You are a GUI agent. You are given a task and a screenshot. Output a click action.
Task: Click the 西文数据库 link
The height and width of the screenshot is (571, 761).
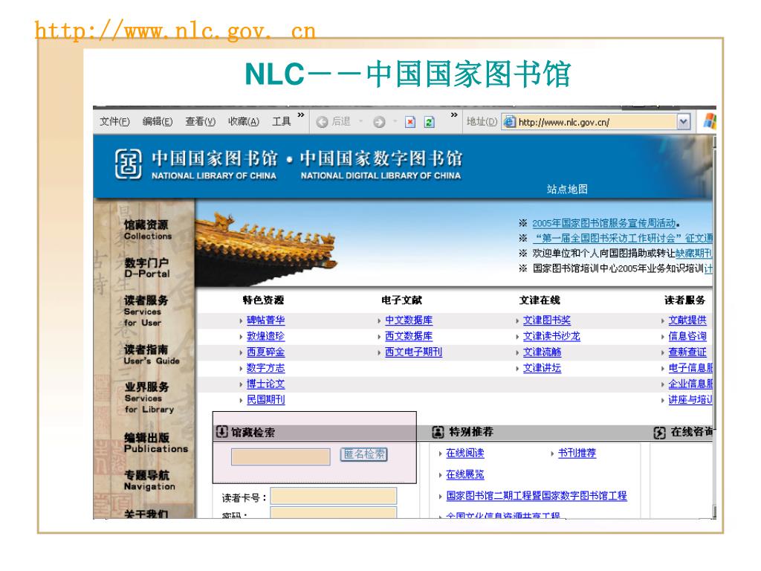tap(409, 336)
